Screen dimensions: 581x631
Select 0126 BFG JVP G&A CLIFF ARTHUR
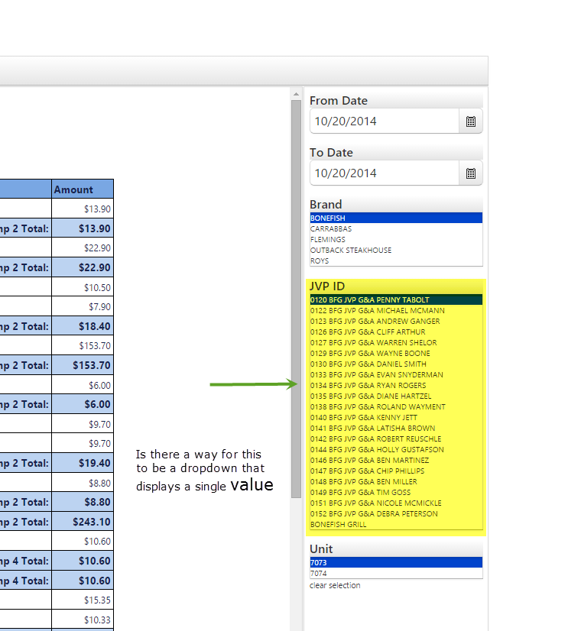[396, 332]
